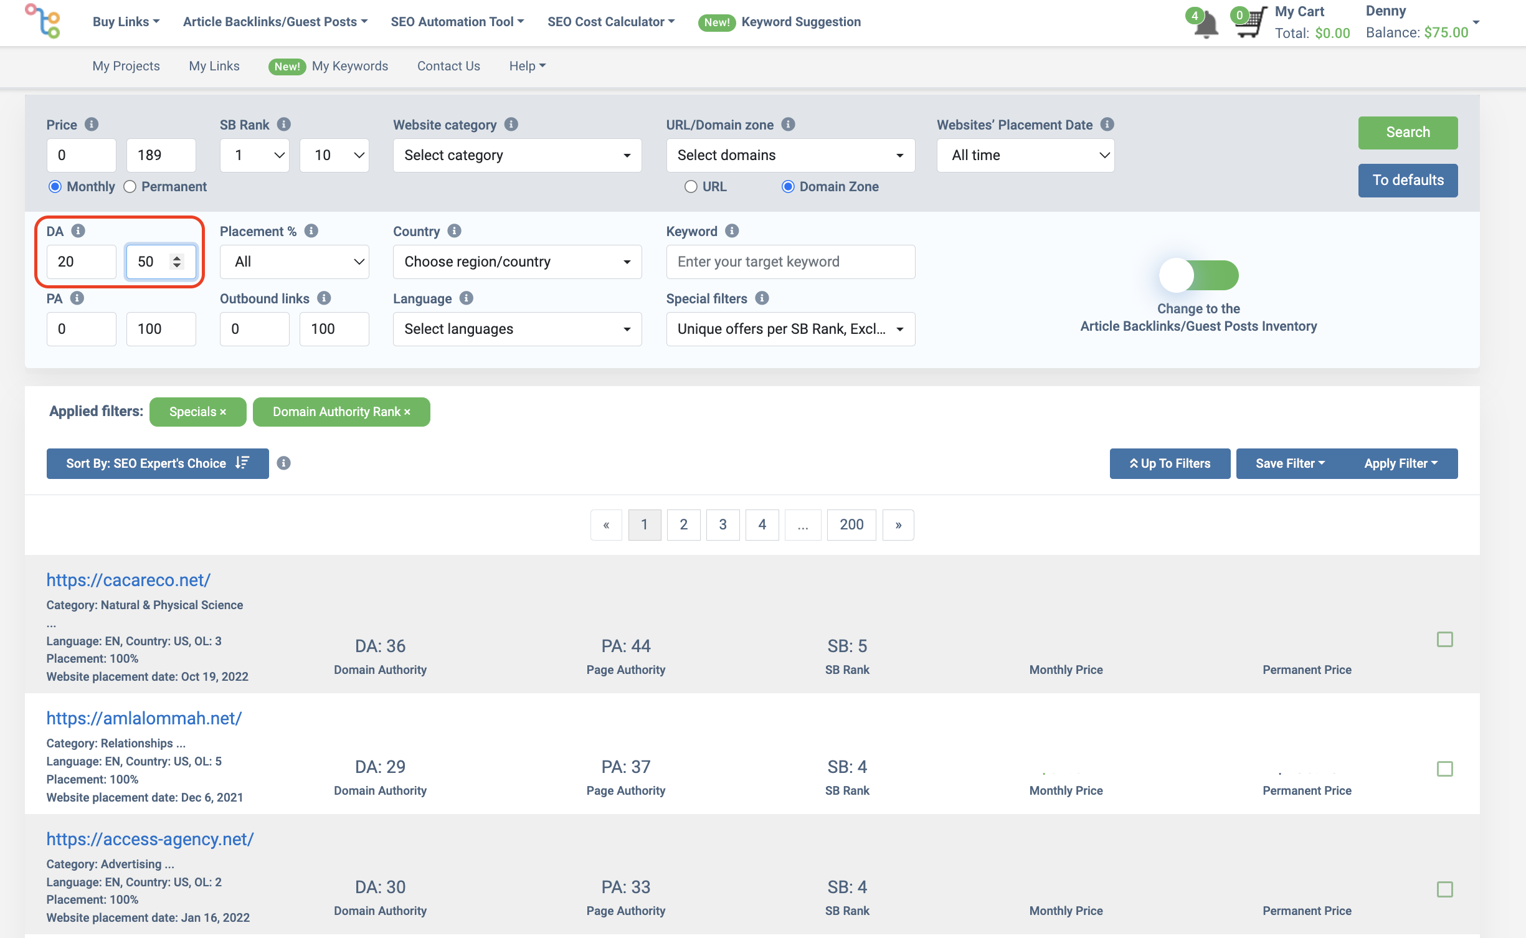Screen dimensions: 1526x938
Task: Open the Select category dropdown
Action: (x=518, y=155)
